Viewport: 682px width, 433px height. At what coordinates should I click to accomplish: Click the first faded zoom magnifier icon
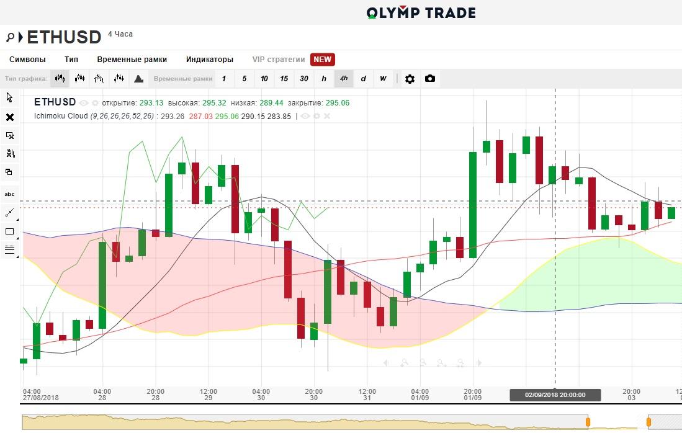[x=405, y=362]
